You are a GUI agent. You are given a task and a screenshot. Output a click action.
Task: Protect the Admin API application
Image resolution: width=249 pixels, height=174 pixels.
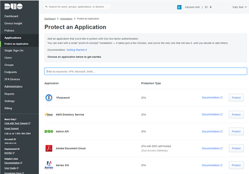point(236,132)
